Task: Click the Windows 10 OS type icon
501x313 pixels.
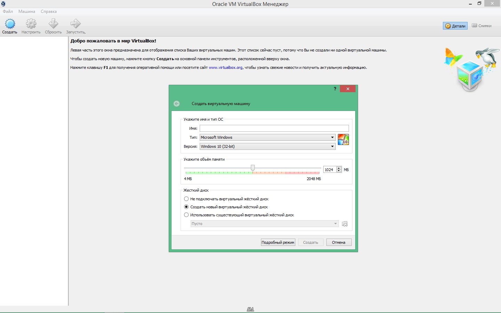Action: click(x=343, y=139)
